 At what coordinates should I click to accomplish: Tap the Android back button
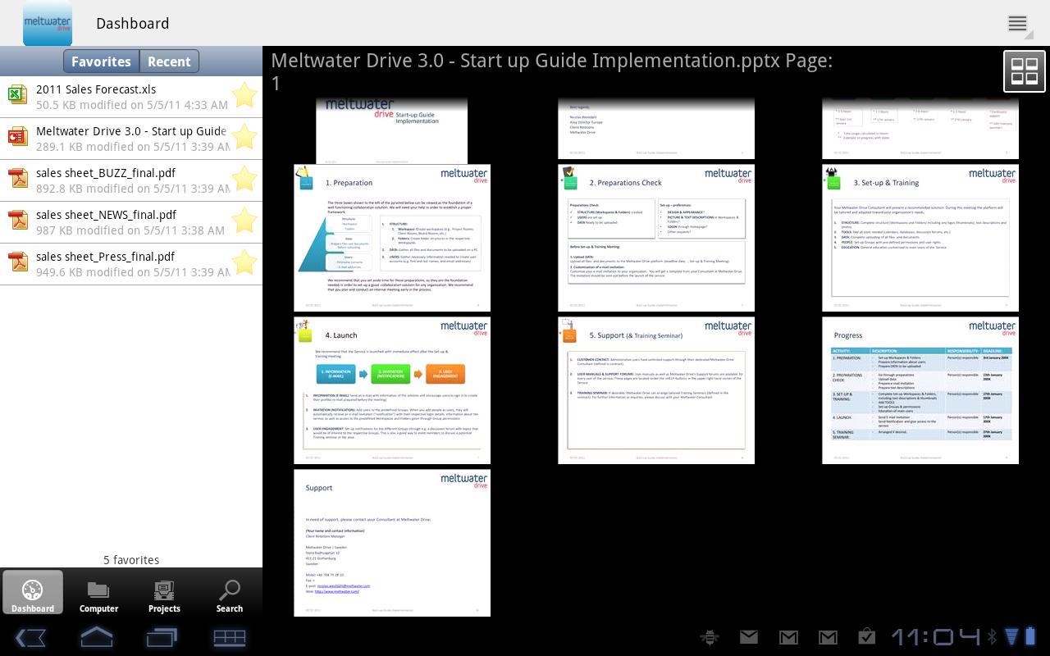(30, 637)
